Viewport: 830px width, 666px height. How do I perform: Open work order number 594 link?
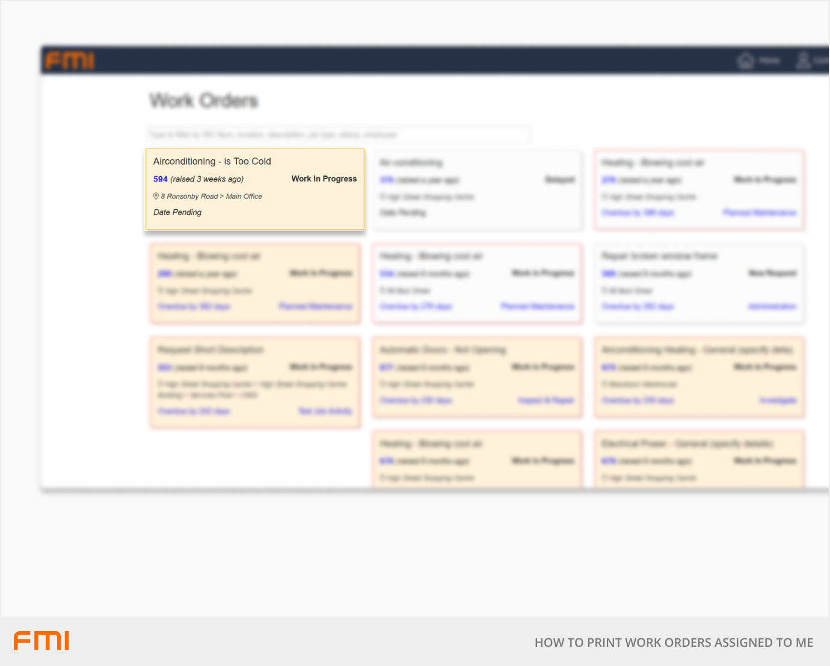[160, 179]
